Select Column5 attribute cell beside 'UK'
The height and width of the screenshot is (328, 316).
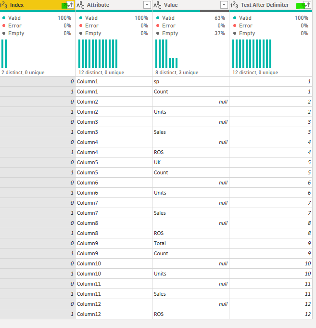[114, 162]
